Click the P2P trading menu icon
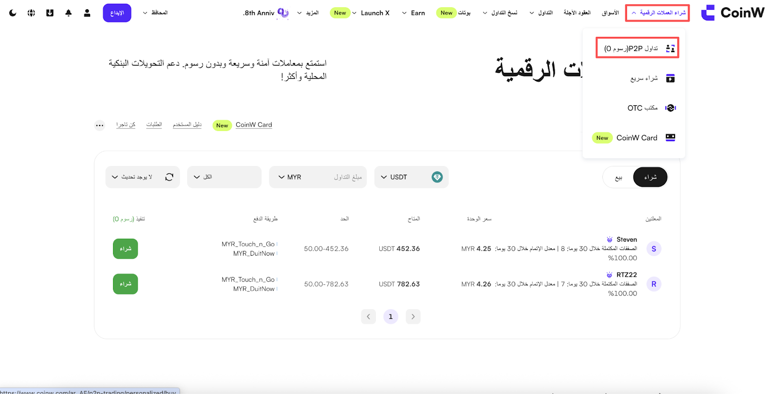This screenshot has width=776, height=394. point(670,49)
